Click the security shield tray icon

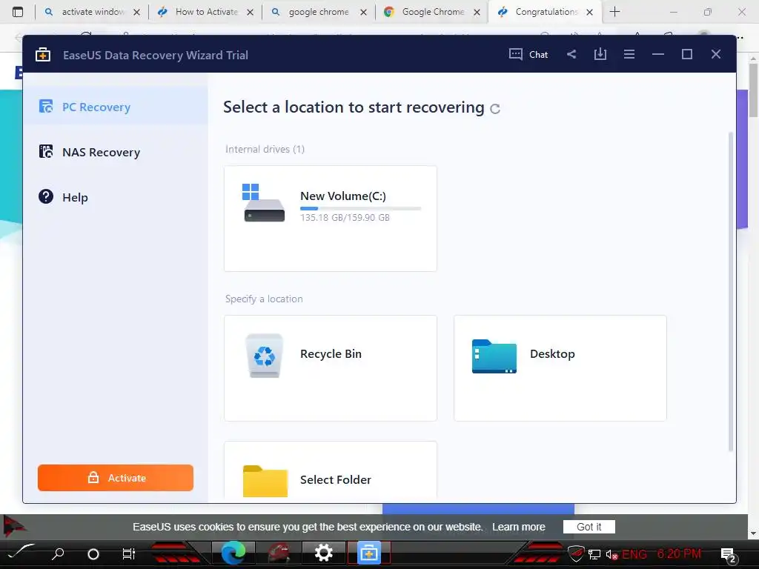pyautogui.click(x=575, y=553)
